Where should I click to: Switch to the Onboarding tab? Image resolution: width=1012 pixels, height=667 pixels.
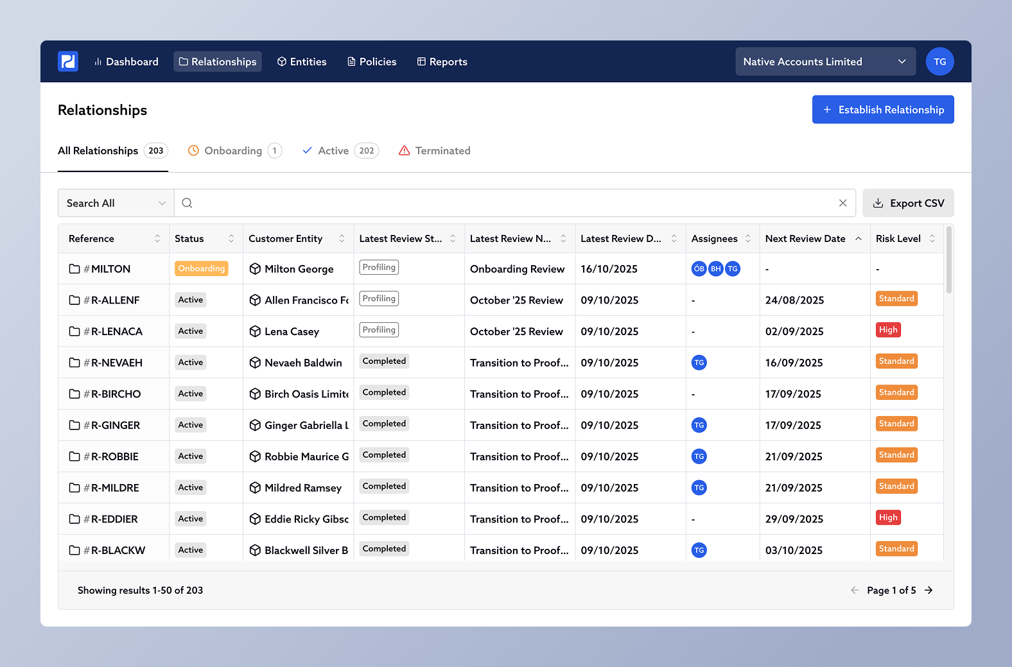[x=234, y=151]
